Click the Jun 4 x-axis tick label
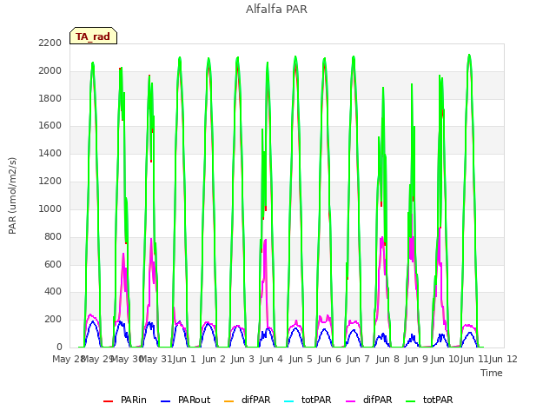The height and width of the screenshot is (417, 556). coord(271,359)
